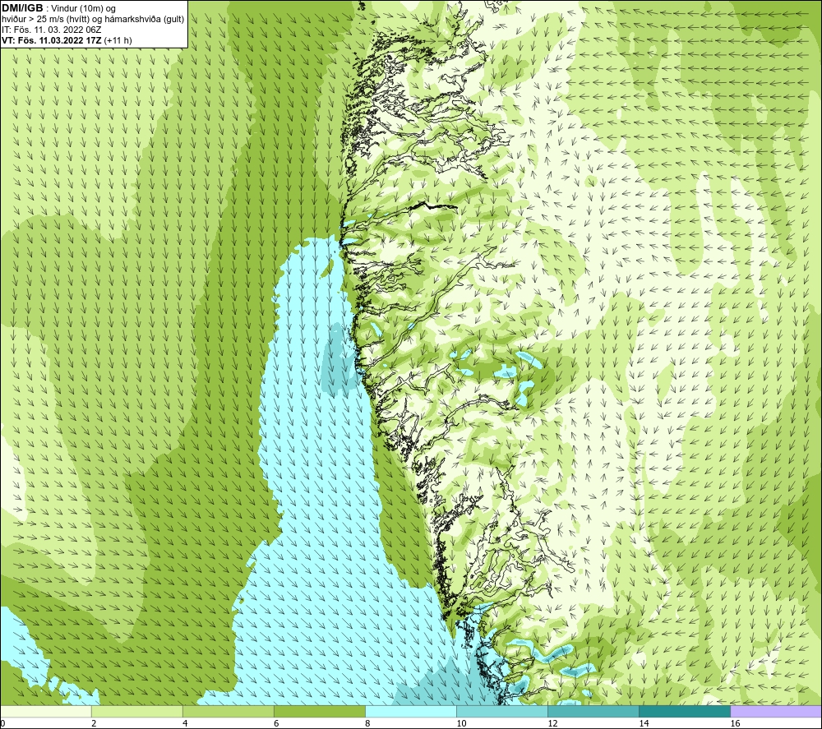This screenshot has width=822, height=729.
Task: Click the scale label '14'
Action: [644, 723]
